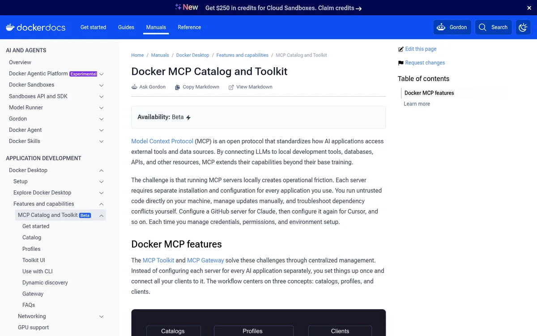
Task: Go to Features and capabilities breadcrumb
Action: click(242, 55)
